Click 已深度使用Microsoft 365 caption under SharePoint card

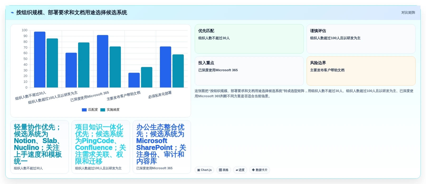click(x=154, y=168)
